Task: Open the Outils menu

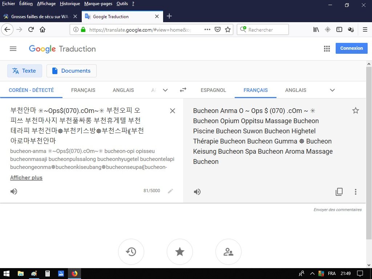Action: pos(122,4)
